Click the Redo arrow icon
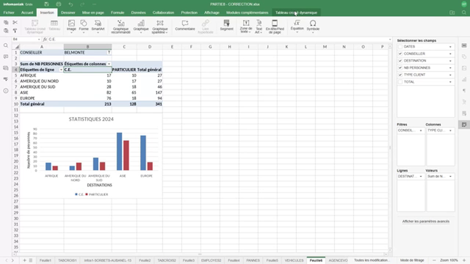Image resolution: width=470 pixels, height=264 pixels. tap(83, 4)
